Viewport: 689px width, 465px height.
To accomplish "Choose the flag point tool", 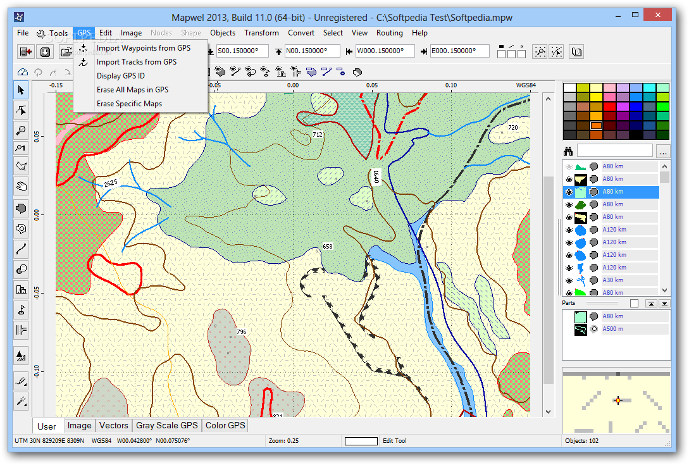I will tap(21, 310).
